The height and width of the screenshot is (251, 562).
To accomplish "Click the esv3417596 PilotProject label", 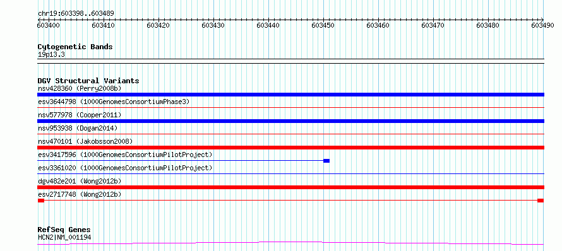I will [125, 155].
